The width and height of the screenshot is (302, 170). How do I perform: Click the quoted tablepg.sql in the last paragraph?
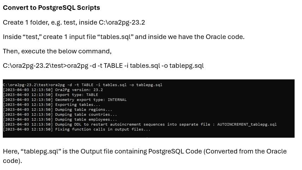[x=41, y=151]
